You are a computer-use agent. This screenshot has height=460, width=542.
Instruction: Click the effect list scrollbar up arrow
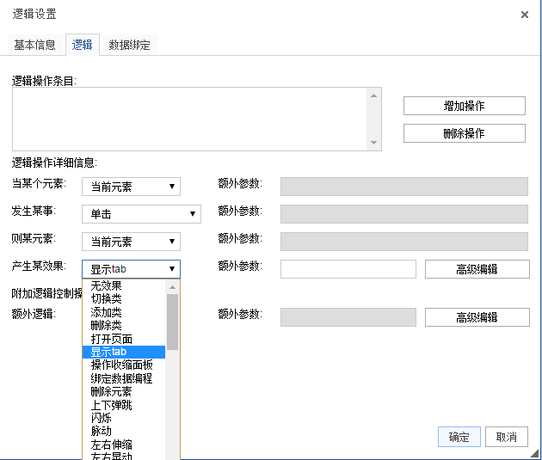(x=172, y=287)
